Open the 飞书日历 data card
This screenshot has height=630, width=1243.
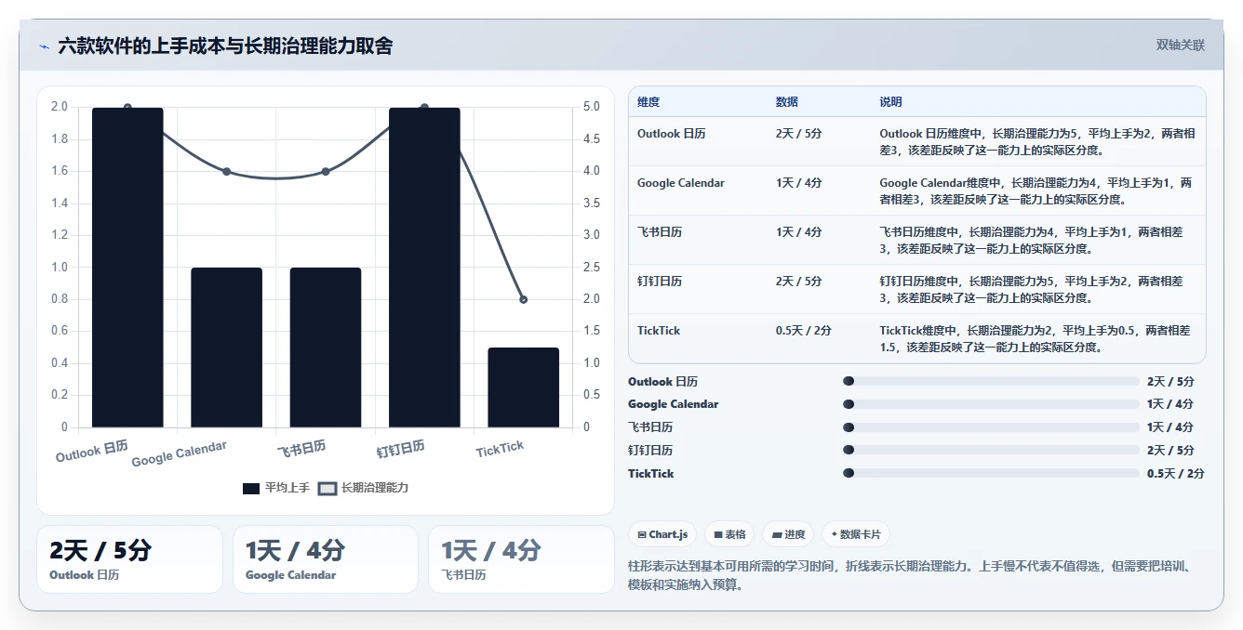tap(521, 559)
